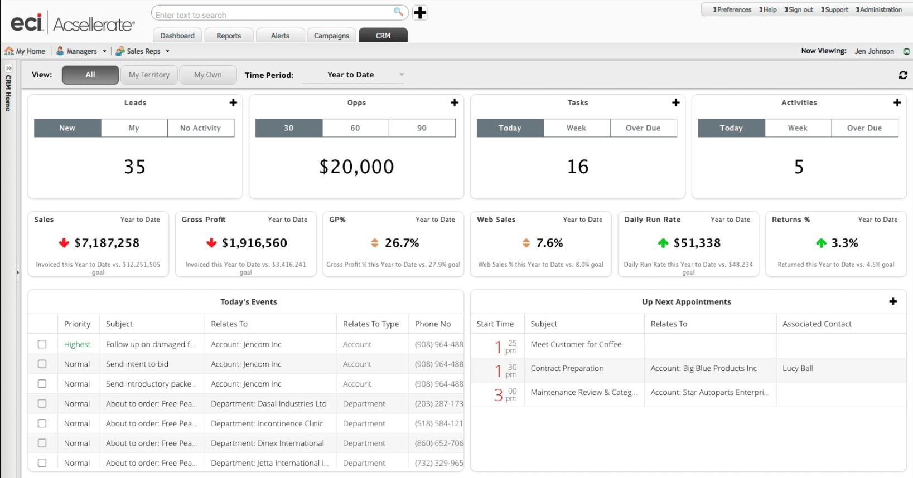This screenshot has height=478, width=913.
Task: Expand the CRM Home side panel
Action: tap(8, 68)
